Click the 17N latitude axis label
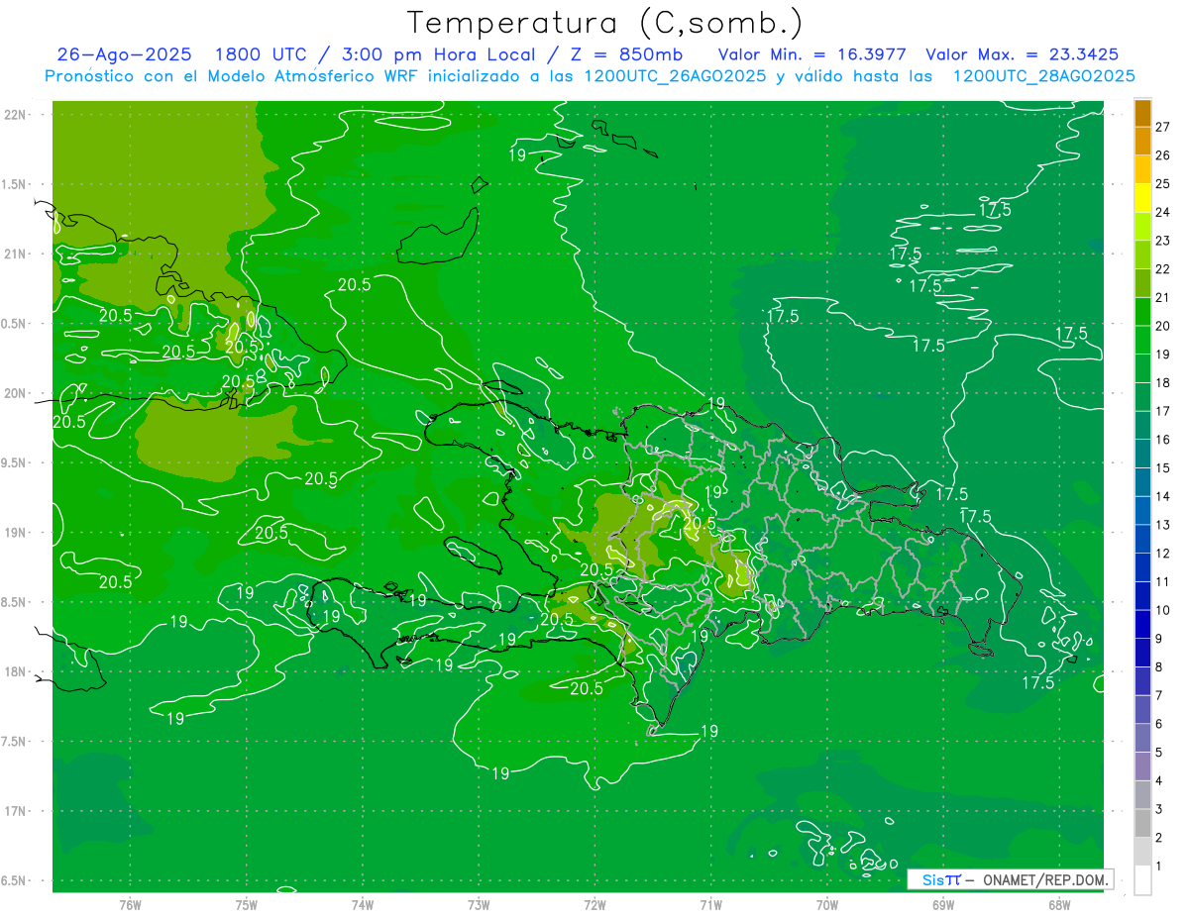The image size is (1189, 918). (x=17, y=811)
